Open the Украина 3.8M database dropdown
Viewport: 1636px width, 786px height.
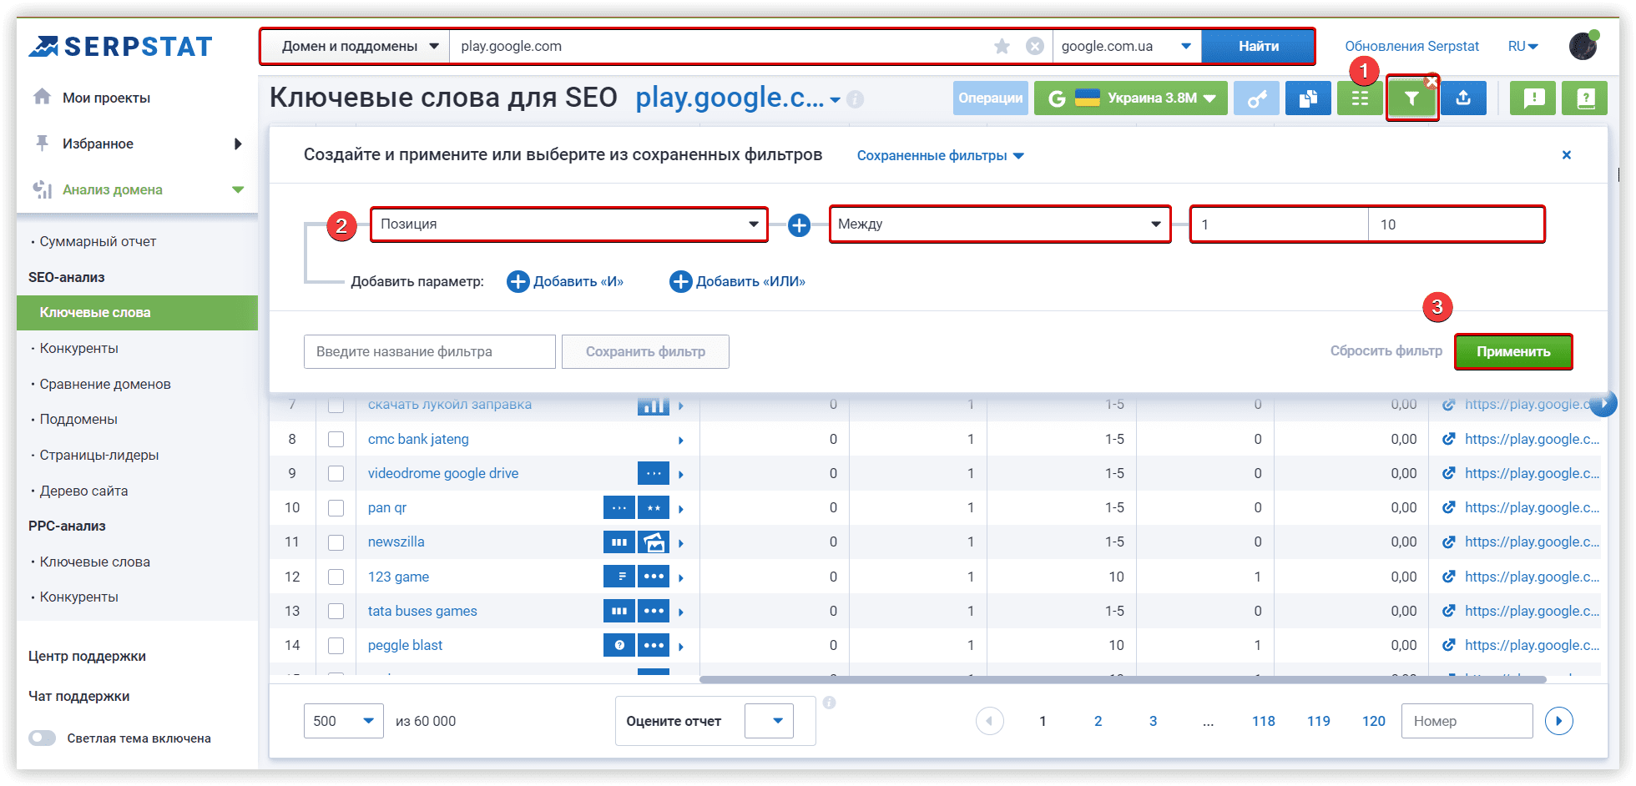pos(1131,98)
